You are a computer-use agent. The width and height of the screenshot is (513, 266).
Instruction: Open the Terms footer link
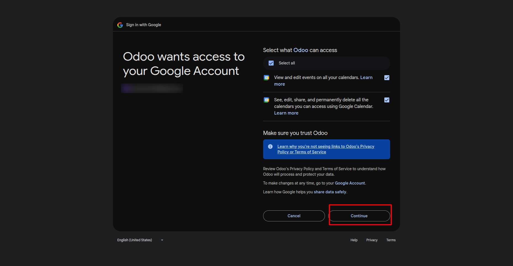pyautogui.click(x=391, y=240)
